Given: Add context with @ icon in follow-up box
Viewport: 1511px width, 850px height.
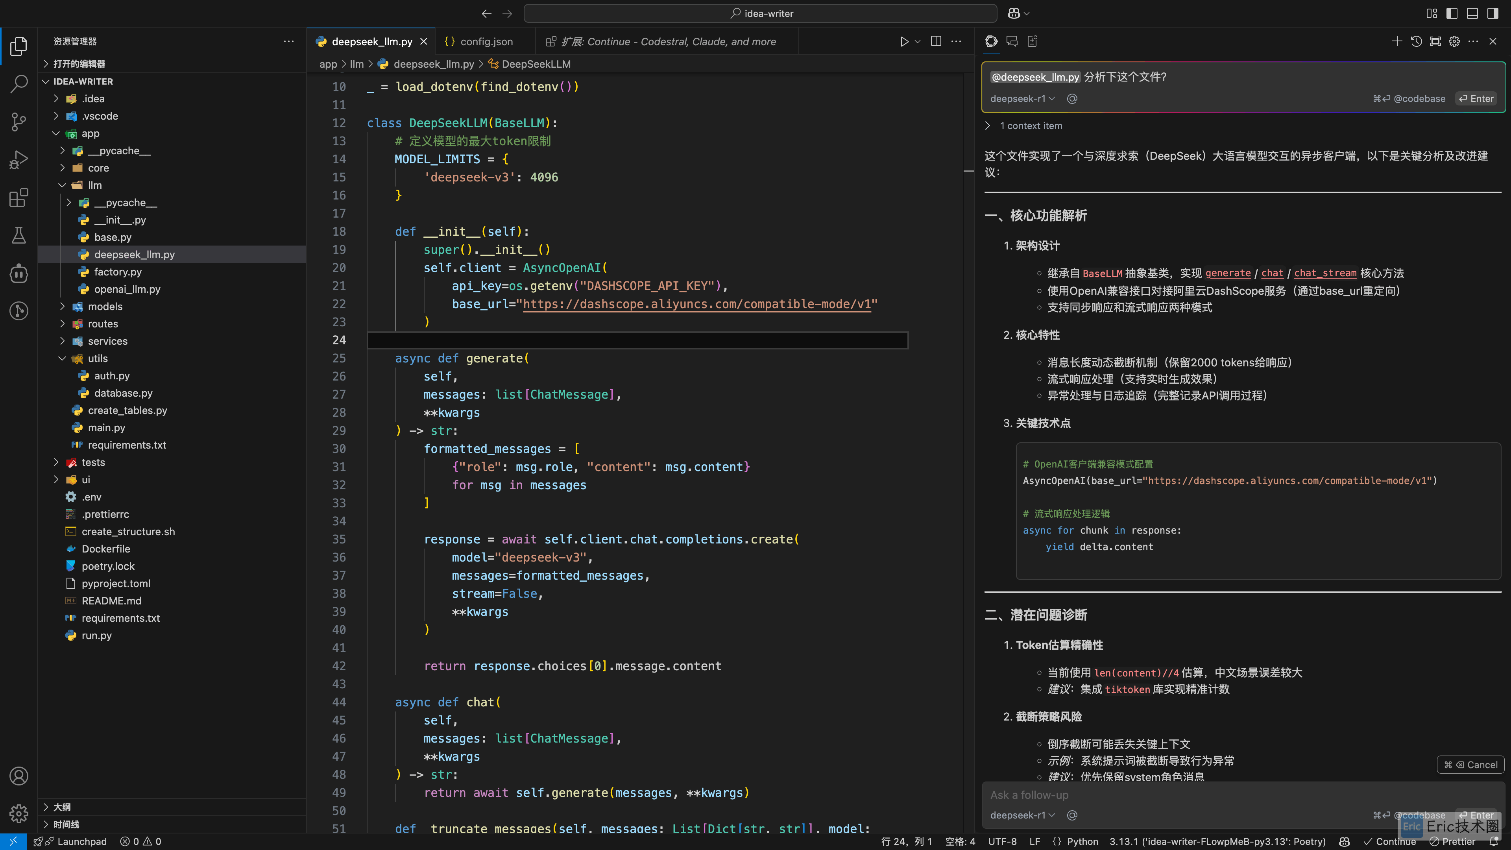Looking at the screenshot, I should (1072, 815).
